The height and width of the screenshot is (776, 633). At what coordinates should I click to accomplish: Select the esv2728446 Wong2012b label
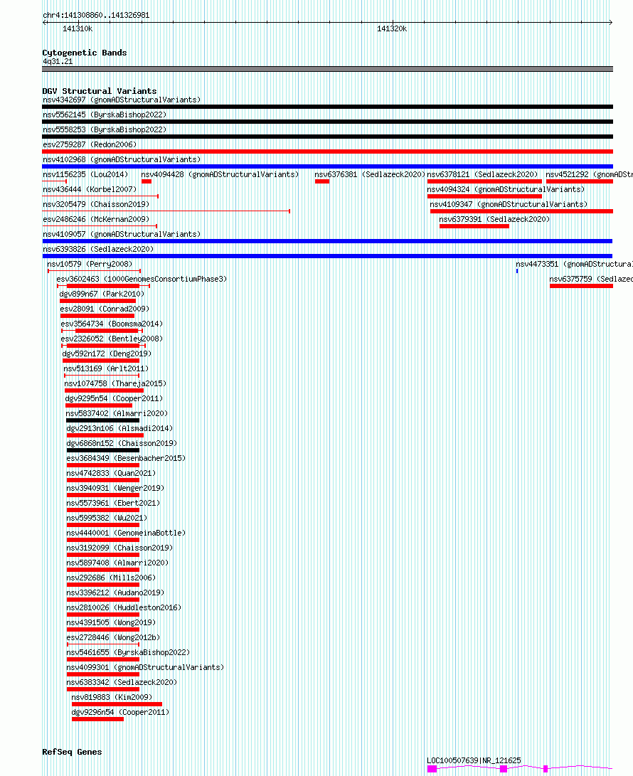tap(113, 638)
